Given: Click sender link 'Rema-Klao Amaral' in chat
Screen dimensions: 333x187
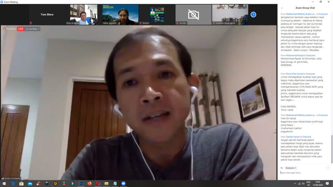Looking at the screenshot, I should coord(295,74).
